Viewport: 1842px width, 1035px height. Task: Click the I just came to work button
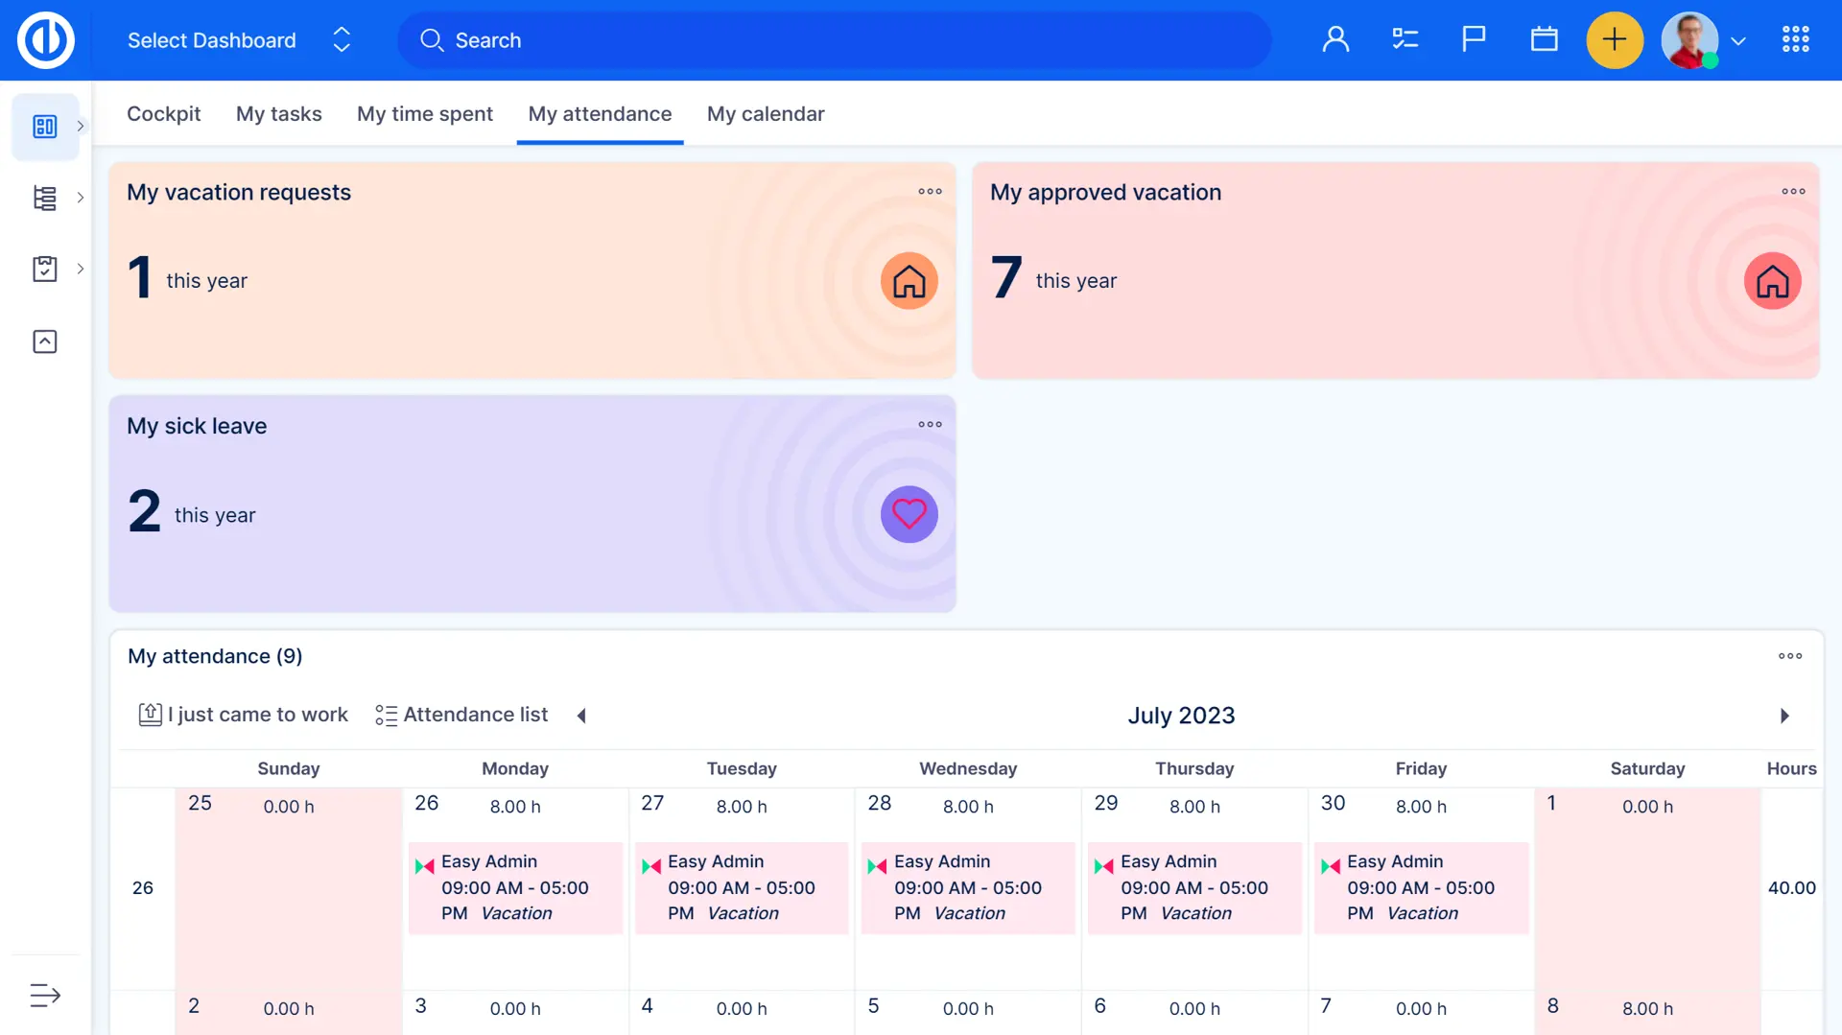pyautogui.click(x=244, y=715)
